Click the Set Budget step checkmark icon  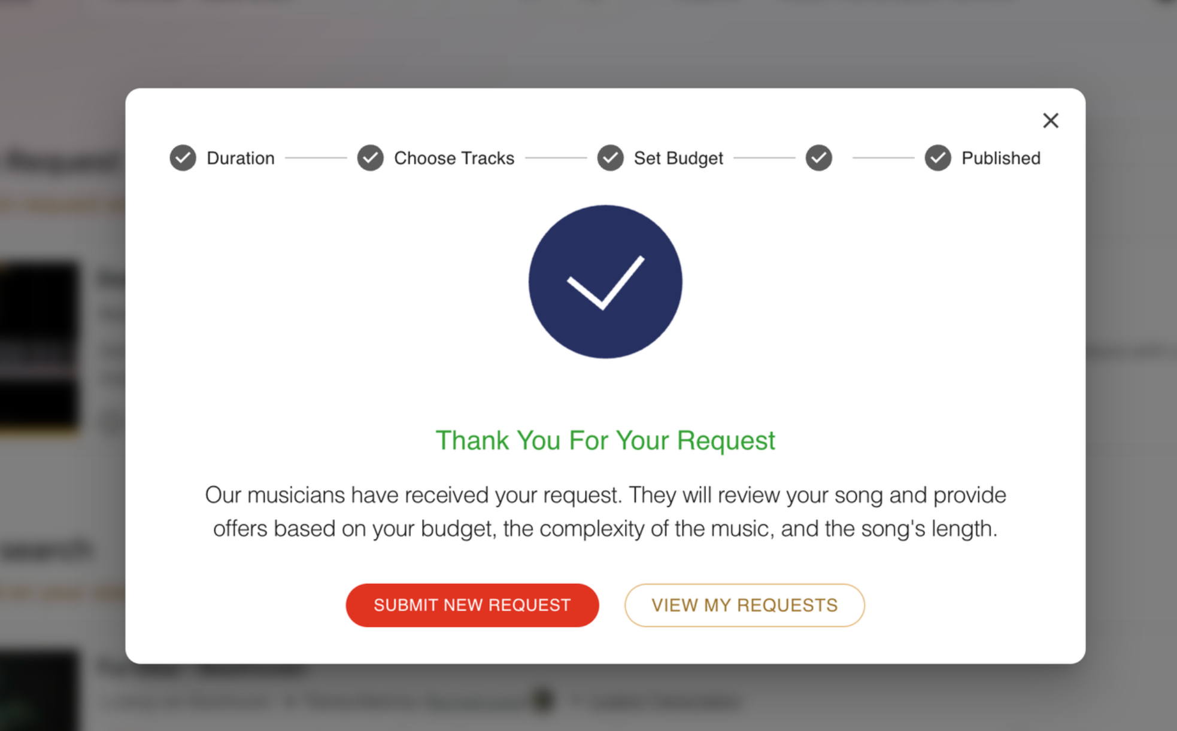coord(610,158)
